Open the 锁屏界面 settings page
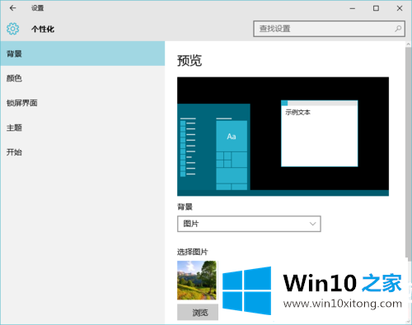The width and height of the screenshot is (412, 325). (82, 103)
